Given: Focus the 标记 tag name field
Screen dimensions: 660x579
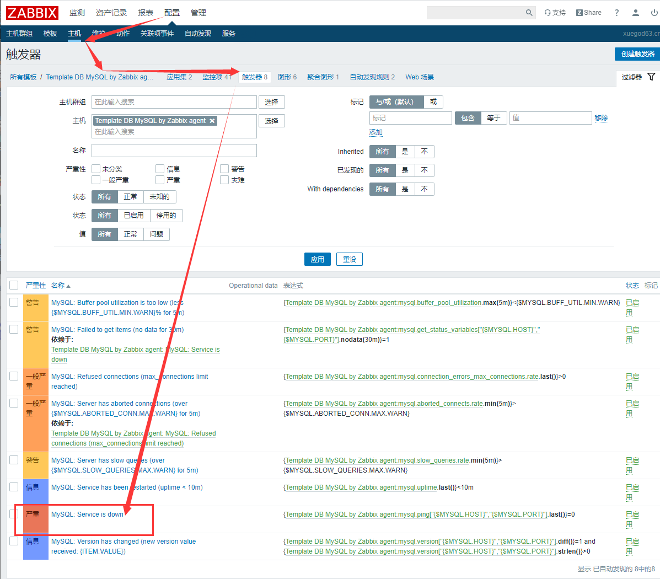Looking at the screenshot, I should pyautogui.click(x=410, y=118).
